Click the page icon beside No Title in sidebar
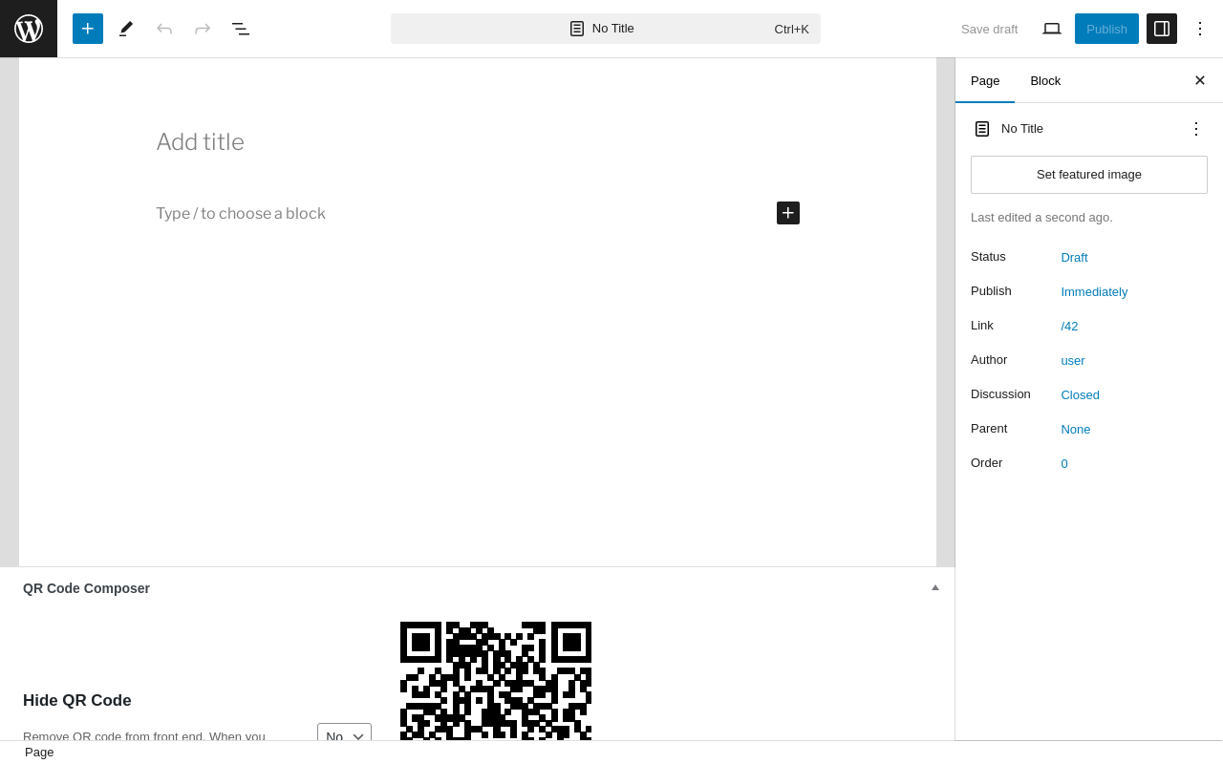Viewport: 1223px width, 764px height. pos(982,129)
